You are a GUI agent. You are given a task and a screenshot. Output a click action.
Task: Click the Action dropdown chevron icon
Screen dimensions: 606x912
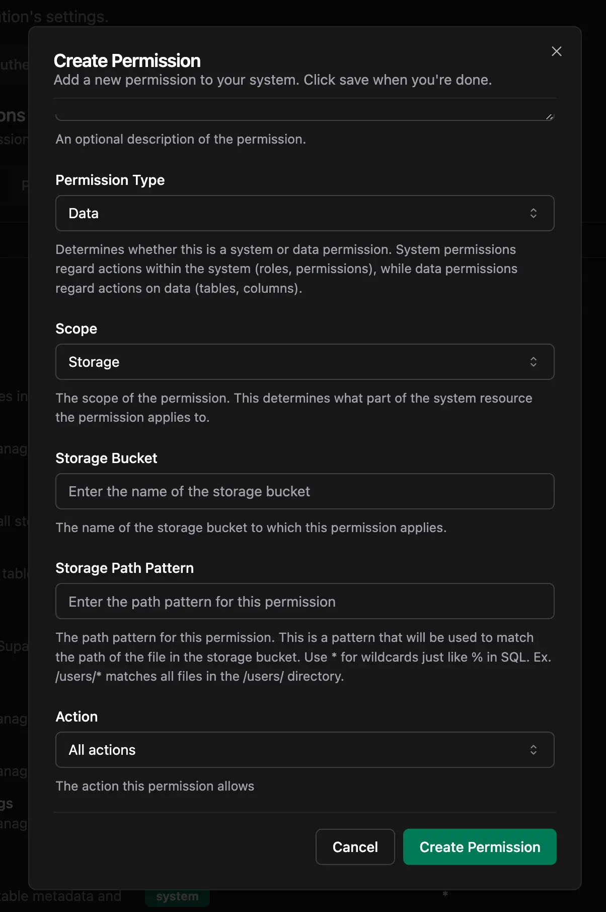coord(534,750)
